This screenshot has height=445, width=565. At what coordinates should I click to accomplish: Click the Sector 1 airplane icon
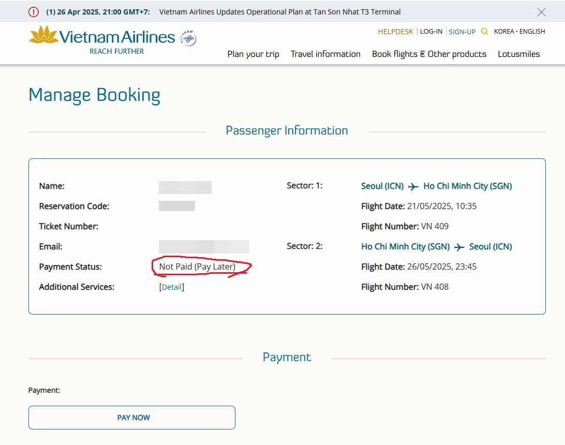[413, 187]
